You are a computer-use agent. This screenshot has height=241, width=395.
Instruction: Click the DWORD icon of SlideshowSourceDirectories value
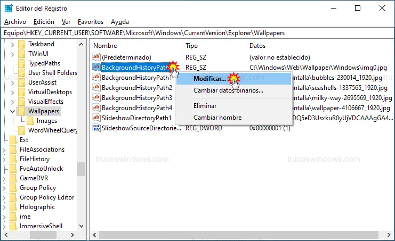point(96,128)
